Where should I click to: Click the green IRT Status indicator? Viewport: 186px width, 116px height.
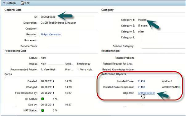coord(42,99)
